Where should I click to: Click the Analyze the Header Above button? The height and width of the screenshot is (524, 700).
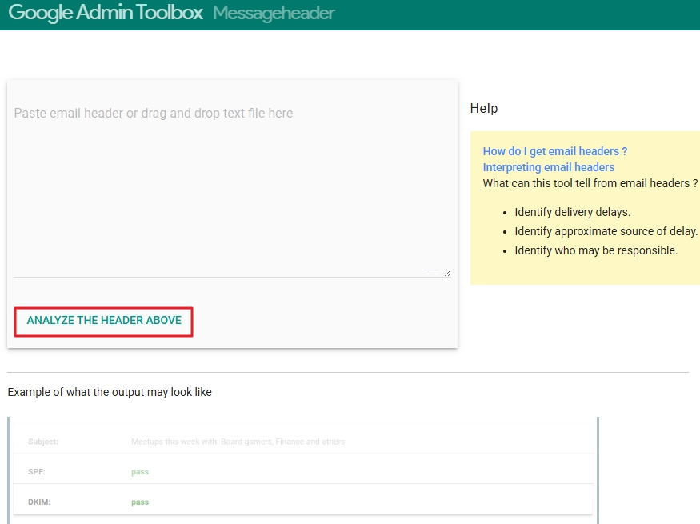pyautogui.click(x=103, y=321)
